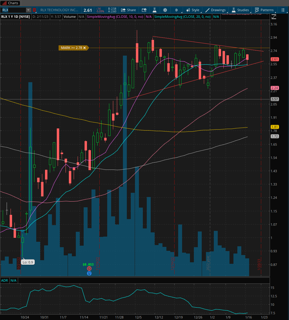Click the RLX 1 Y 1D [NYSE] label

15,17
